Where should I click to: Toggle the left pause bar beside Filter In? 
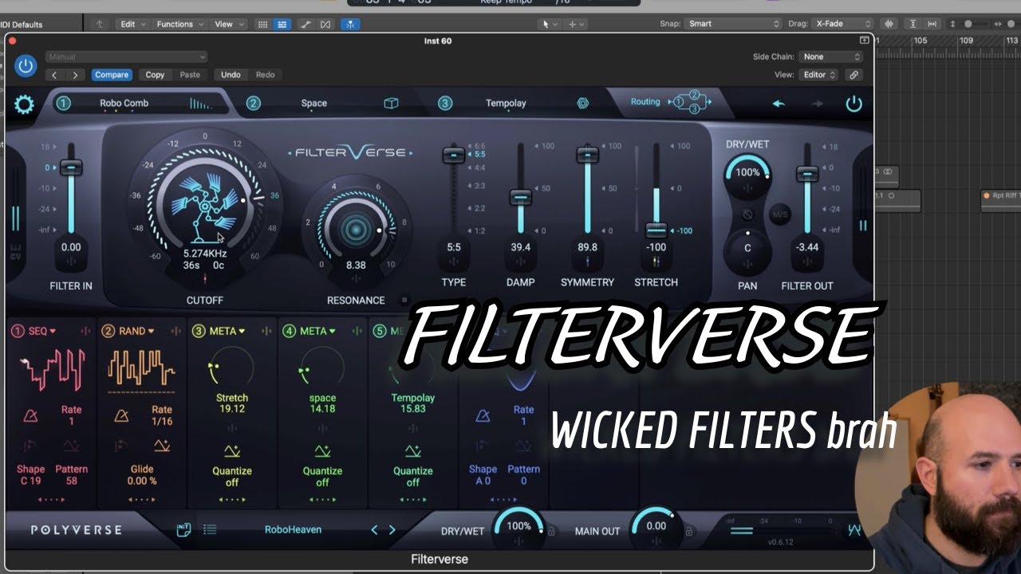(14, 218)
